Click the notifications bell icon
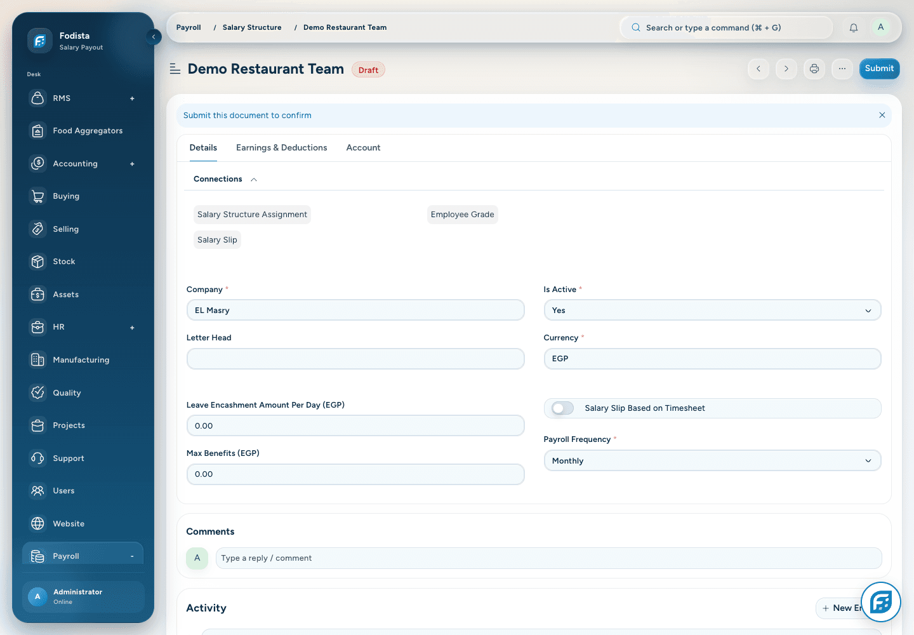Image resolution: width=914 pixels, height=635 pixels. pos(854,28)
